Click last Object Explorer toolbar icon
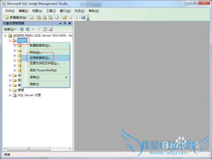212x159 pixels. [x=50, y=29]
